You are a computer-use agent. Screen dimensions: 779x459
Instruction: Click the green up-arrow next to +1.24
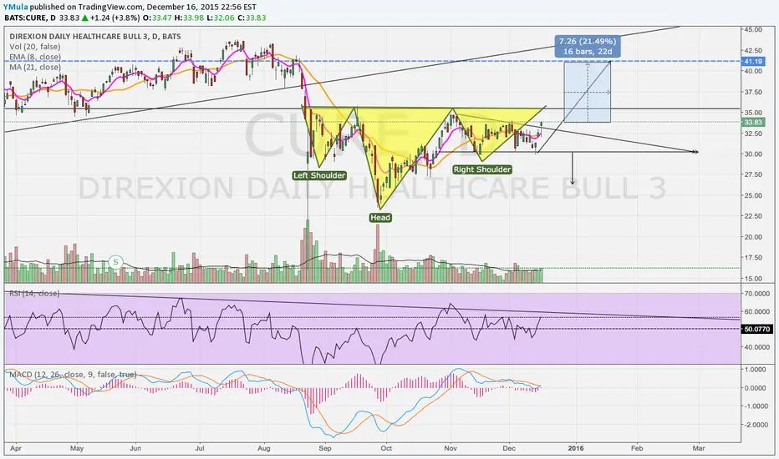[85, 18]
